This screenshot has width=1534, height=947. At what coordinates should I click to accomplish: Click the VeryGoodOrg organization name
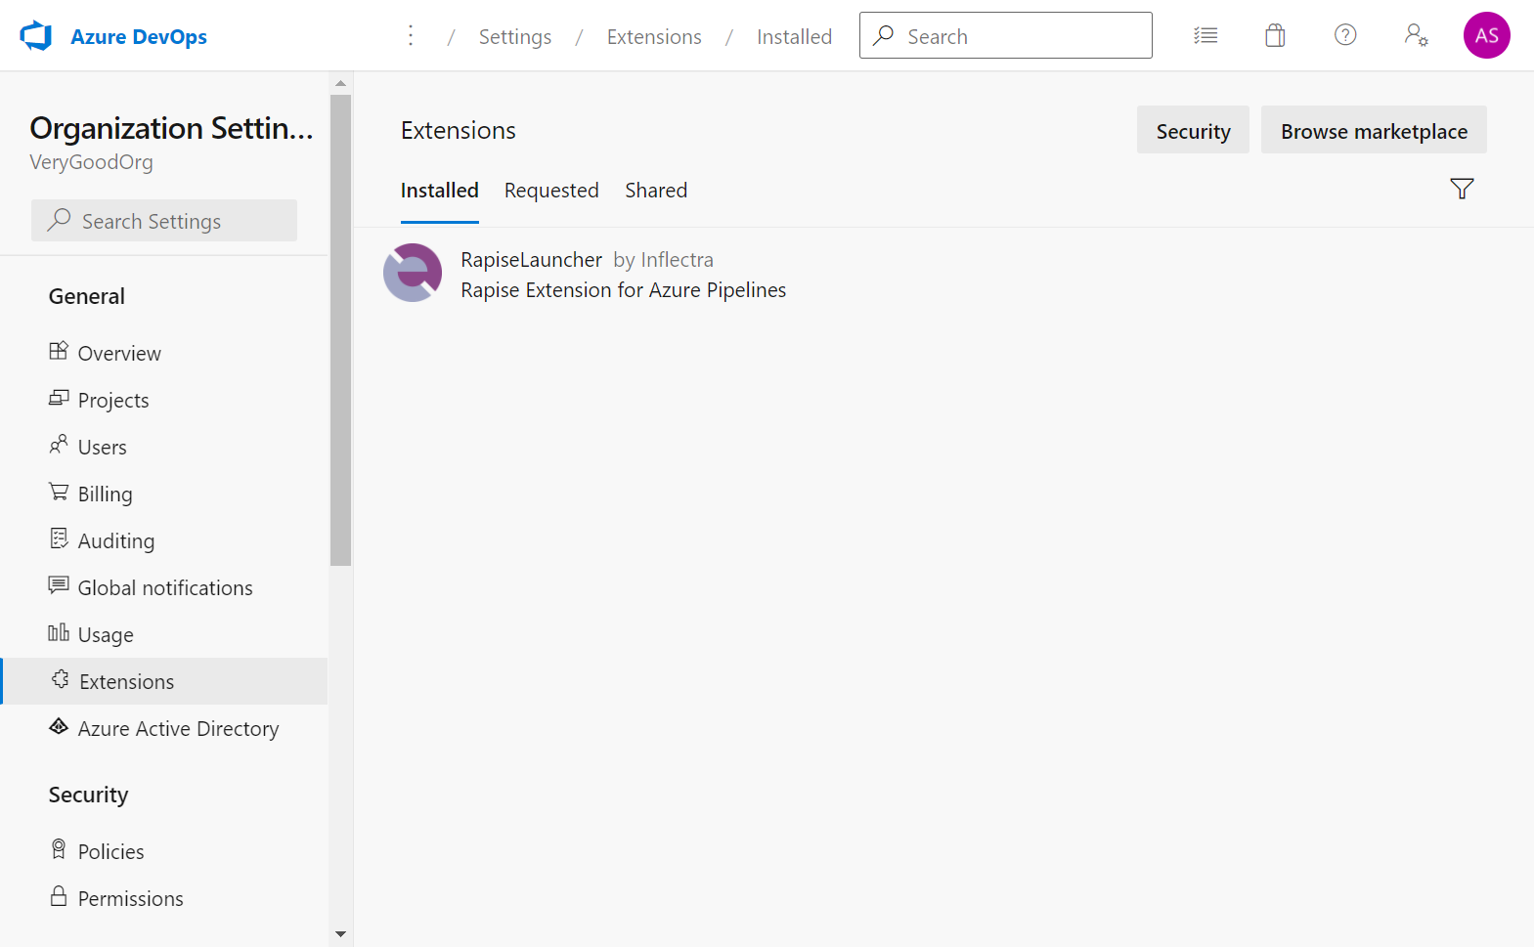(x=91, y=162)
